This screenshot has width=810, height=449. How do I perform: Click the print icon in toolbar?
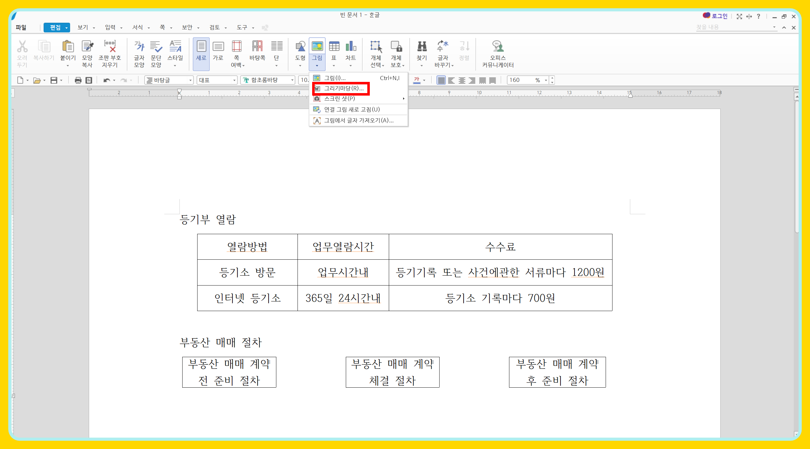tap(78, 80)
